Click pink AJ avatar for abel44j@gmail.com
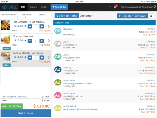Screen dimensions: 157x118 58,95
